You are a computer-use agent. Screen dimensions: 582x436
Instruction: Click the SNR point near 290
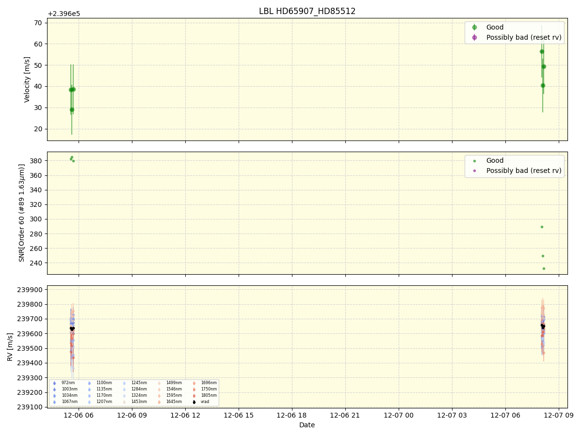[x=542, y=227]
